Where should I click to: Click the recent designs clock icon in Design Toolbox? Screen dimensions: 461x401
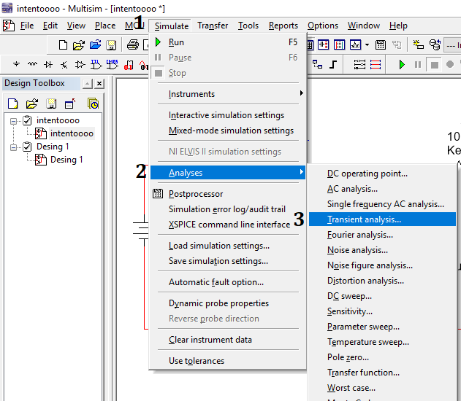[93, 104]
